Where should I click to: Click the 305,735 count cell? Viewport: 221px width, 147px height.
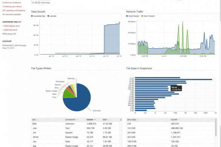pos(90,128)
